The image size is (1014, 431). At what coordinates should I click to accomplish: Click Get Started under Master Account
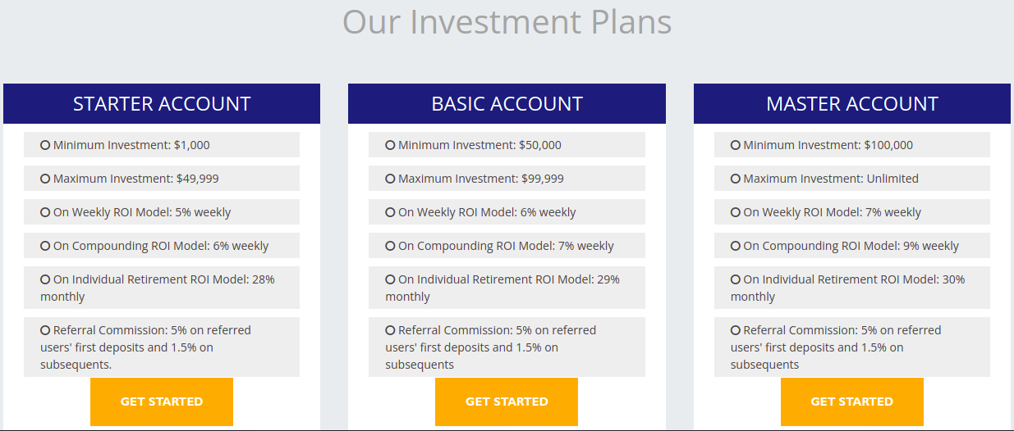pyautogui.click(x=852, y=402)
